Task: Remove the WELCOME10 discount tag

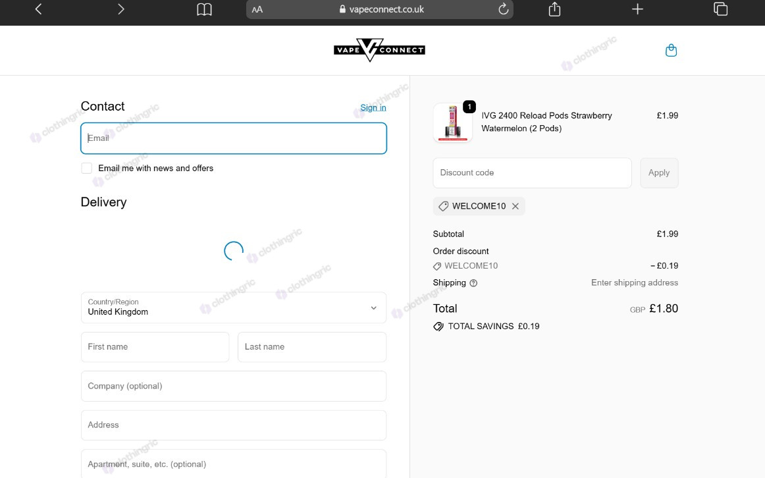Action: [x=515, y=206]
